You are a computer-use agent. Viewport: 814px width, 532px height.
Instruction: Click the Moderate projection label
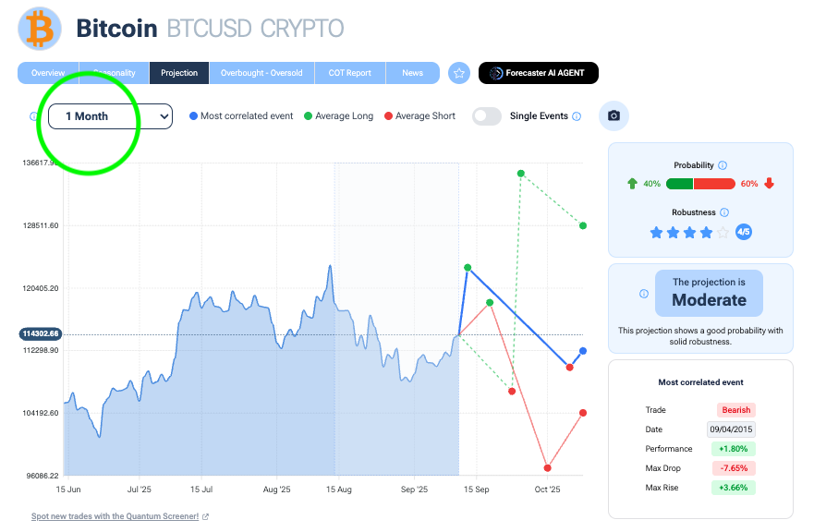tap(710, 300)
